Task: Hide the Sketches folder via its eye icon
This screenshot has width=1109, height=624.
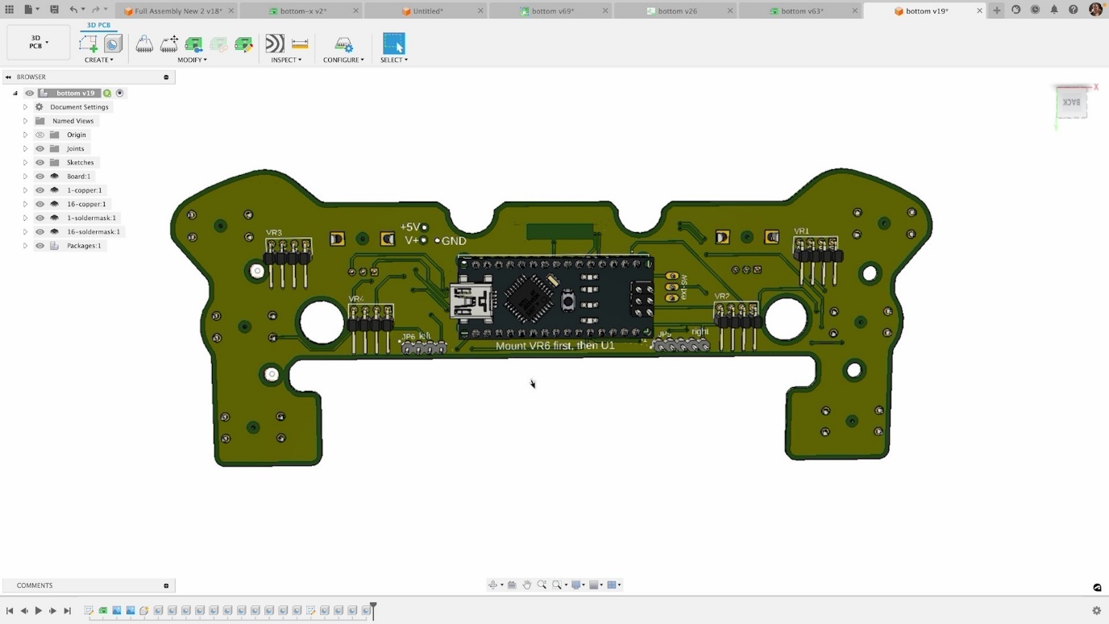Action: coord(39,162)
